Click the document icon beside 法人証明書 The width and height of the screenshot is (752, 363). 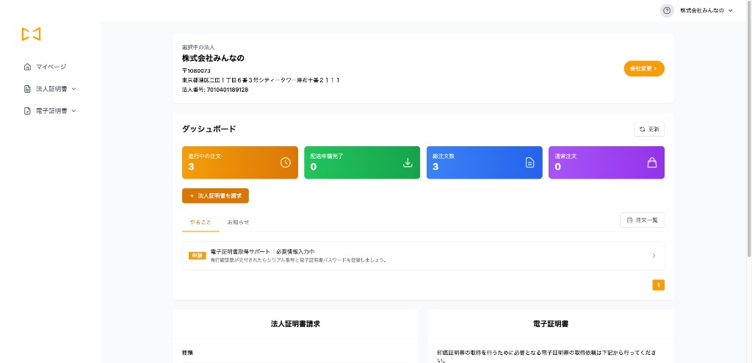27,89
